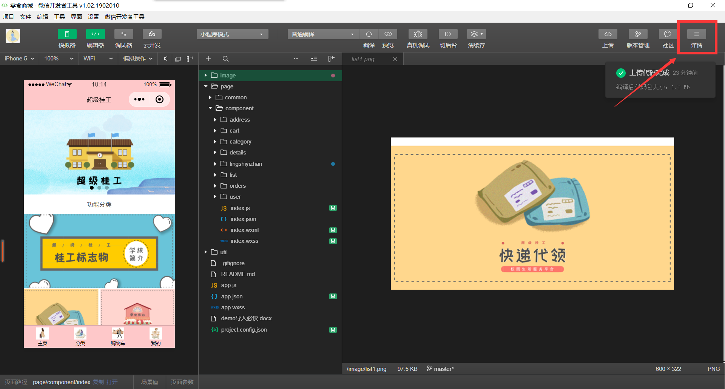Open the 模拟操作 simulate actions dropdown
Image resolution: width=725 pixels, height=389 pixels.
(x=138, y=59)
